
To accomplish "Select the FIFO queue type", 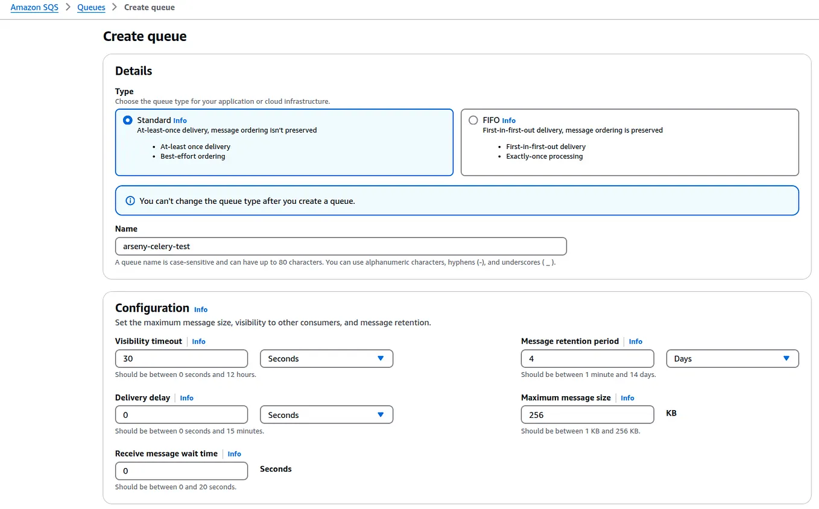I will (473, 120).
